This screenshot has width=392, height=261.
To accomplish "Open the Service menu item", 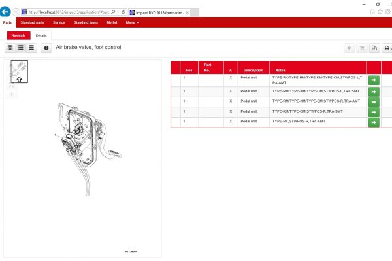I will click(x=59, y=22).
